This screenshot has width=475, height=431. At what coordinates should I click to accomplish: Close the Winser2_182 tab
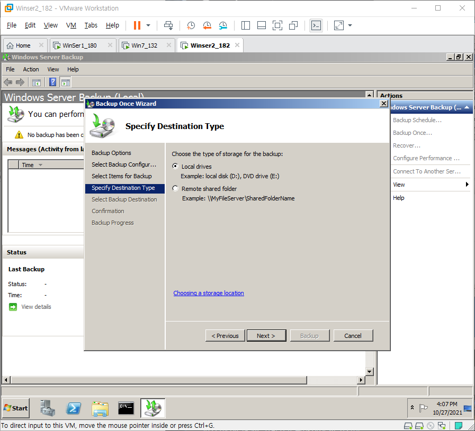pos(237,45)
